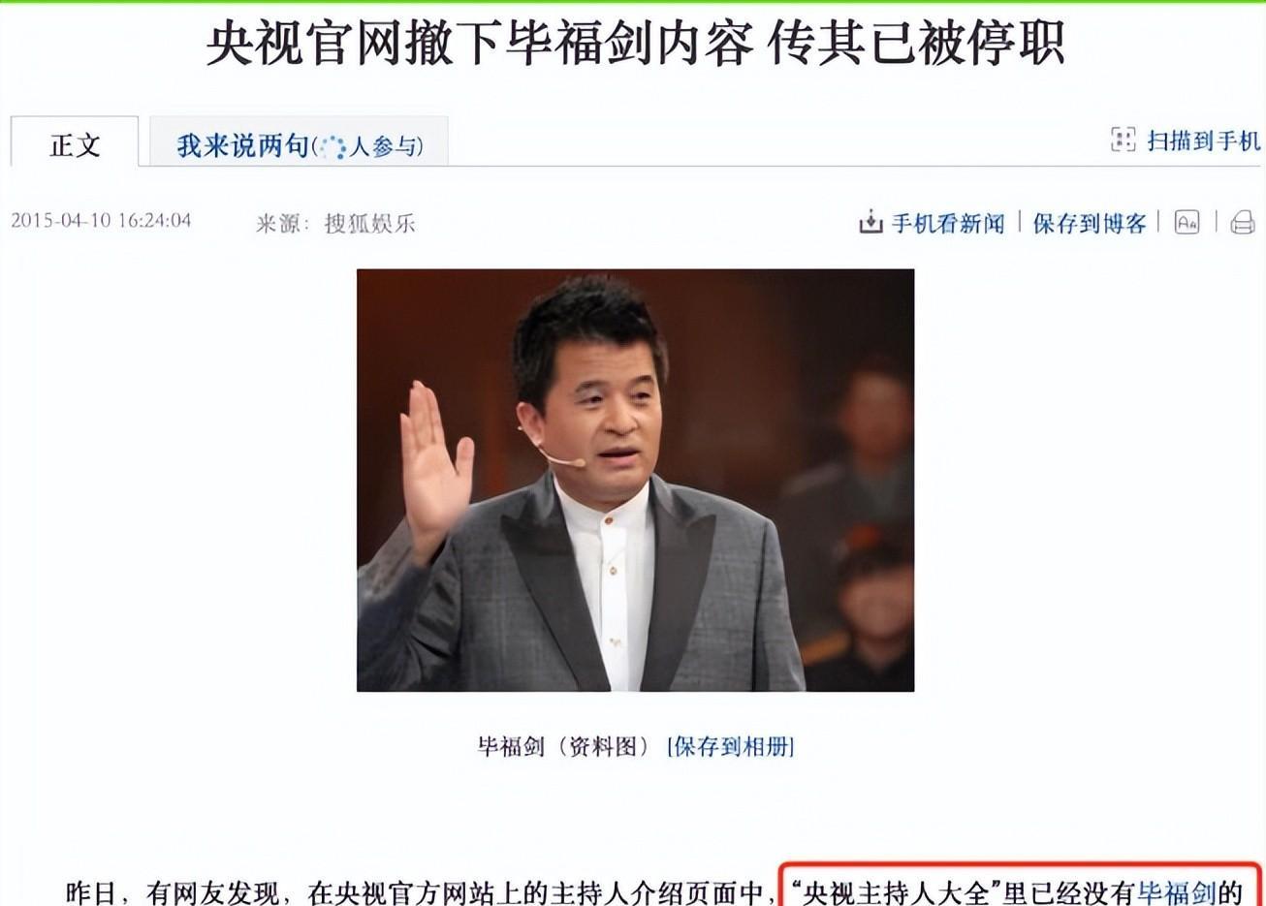Click the 毕福剑（资料图）photo caption
Viewport: 1266px width, 906px height.
[563, 746]
